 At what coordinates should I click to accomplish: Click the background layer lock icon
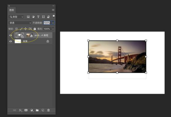48,41
